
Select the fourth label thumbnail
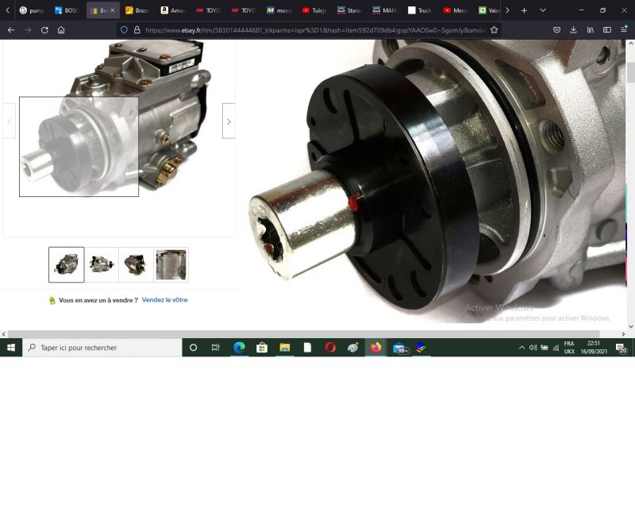click(171, 264)
